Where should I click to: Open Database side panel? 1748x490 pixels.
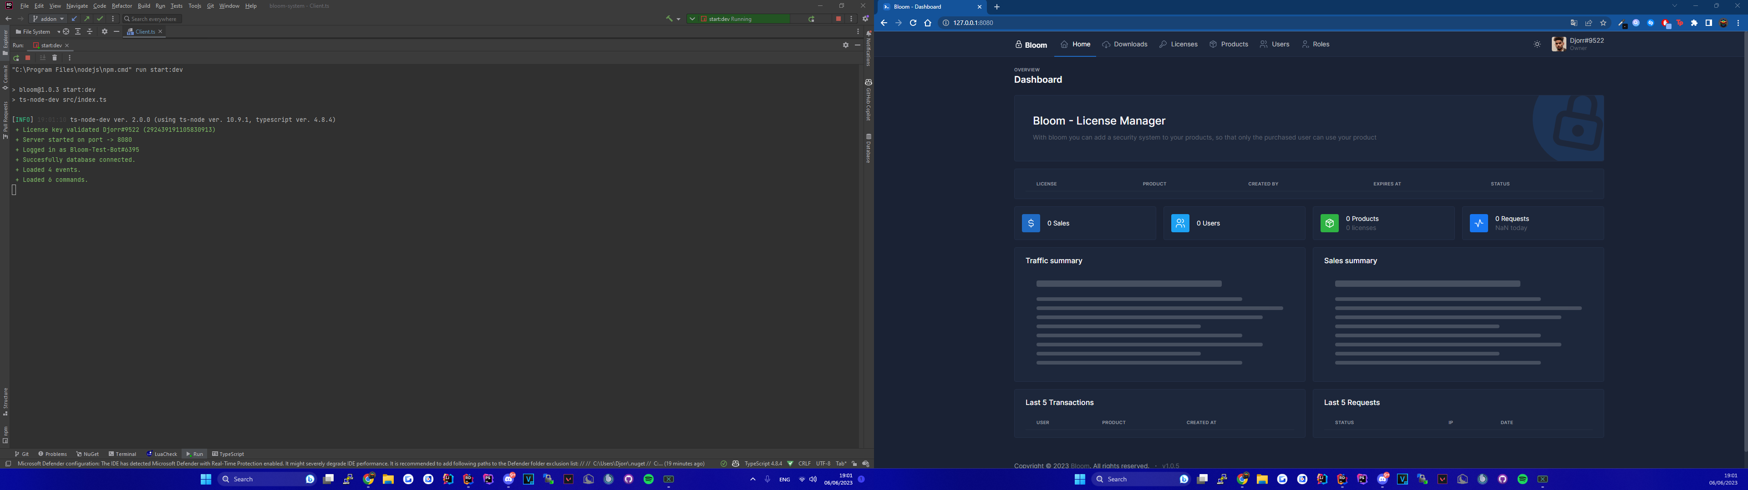868,149
